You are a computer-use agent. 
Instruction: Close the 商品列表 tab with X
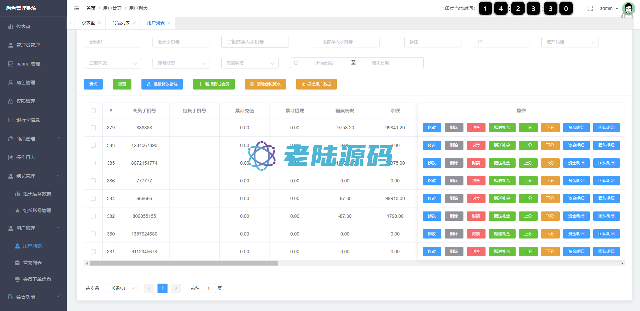pos(134,23)
